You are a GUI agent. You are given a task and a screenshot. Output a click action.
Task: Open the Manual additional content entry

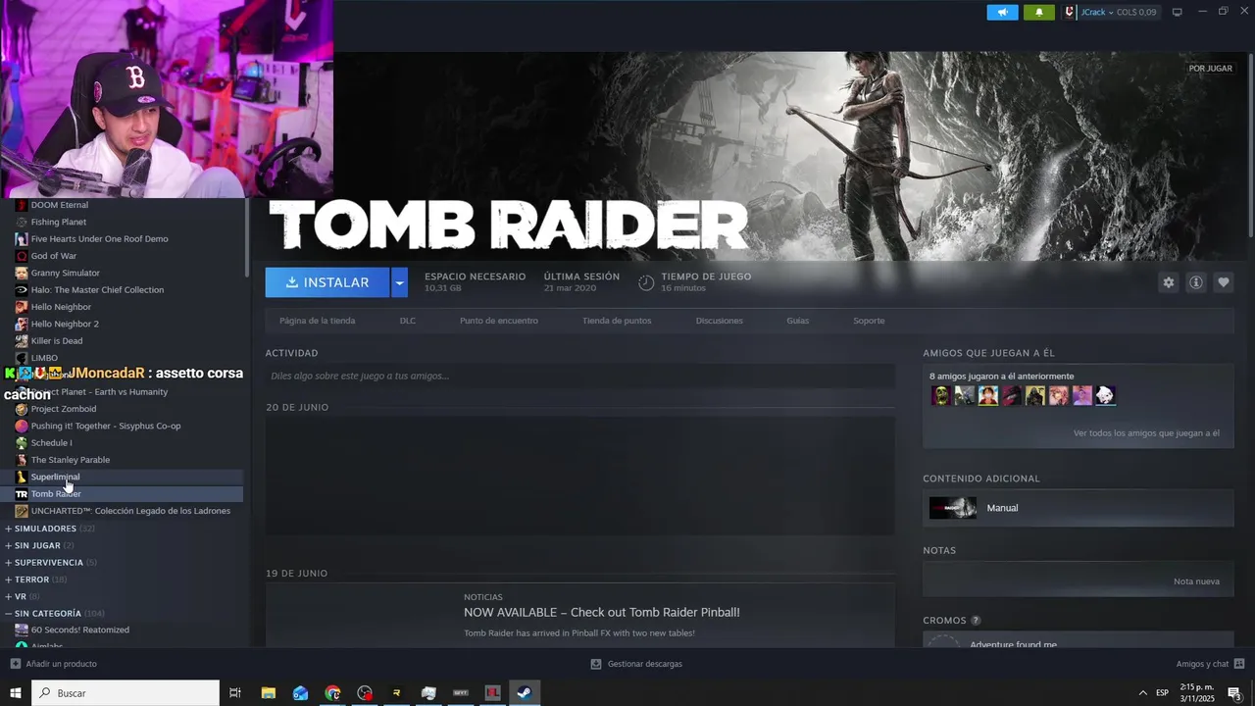click(1078, 508)
